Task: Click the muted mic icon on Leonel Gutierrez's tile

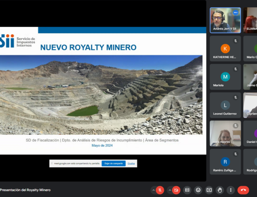Action: point(236,97)
